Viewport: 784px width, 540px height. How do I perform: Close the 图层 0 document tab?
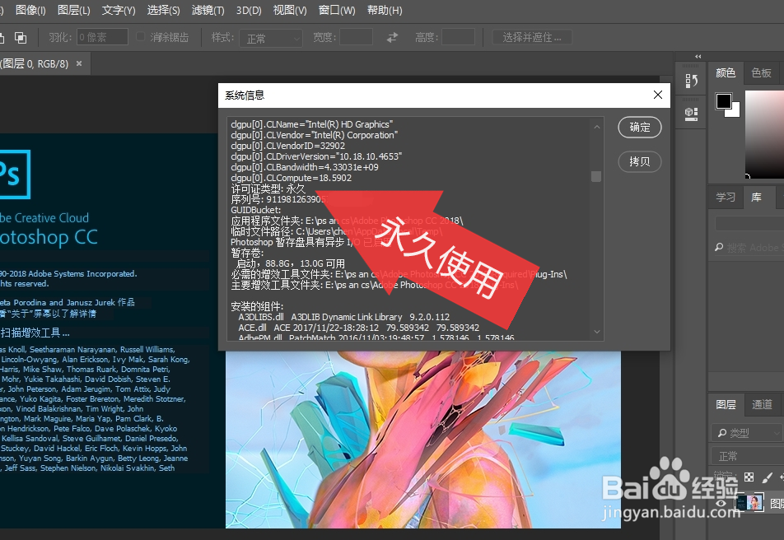coord(79,63)
